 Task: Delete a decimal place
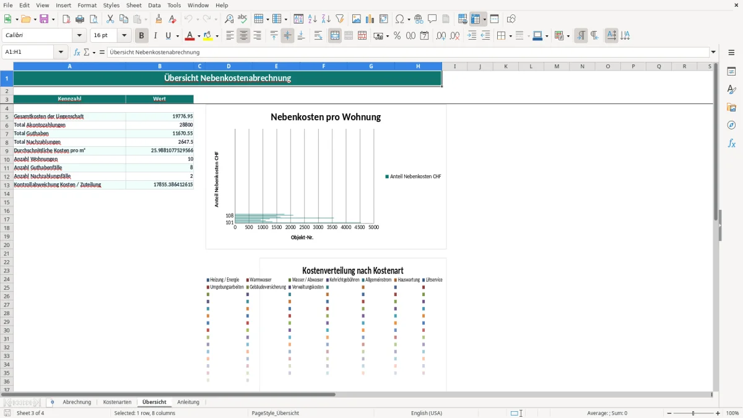click(455, 36)
